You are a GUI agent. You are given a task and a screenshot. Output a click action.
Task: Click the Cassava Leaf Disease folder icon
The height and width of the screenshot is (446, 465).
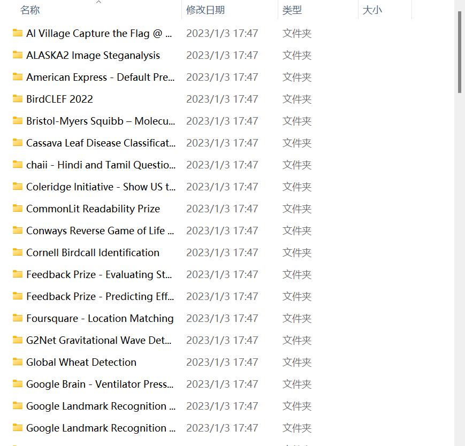18,142
